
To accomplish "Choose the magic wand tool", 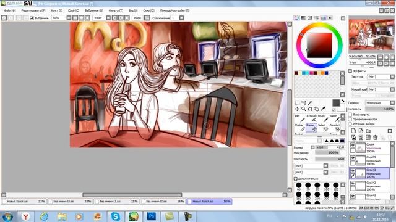I will tap(310, 103).
